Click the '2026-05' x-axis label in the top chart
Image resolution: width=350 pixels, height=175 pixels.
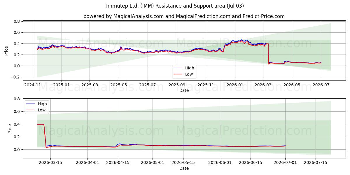292,85
